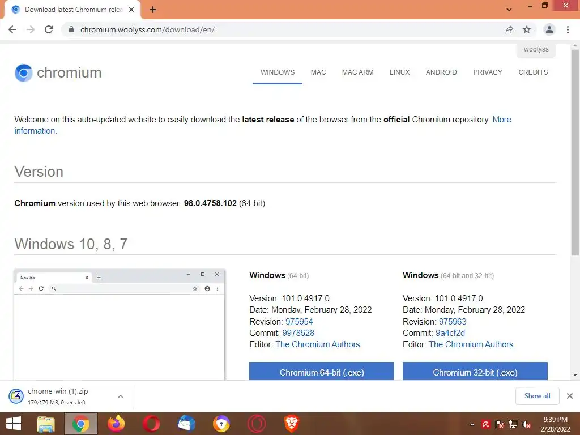The image size is (580, 435).
Task: Launch Firefox from the taskbar
Action: coord(116,424)
